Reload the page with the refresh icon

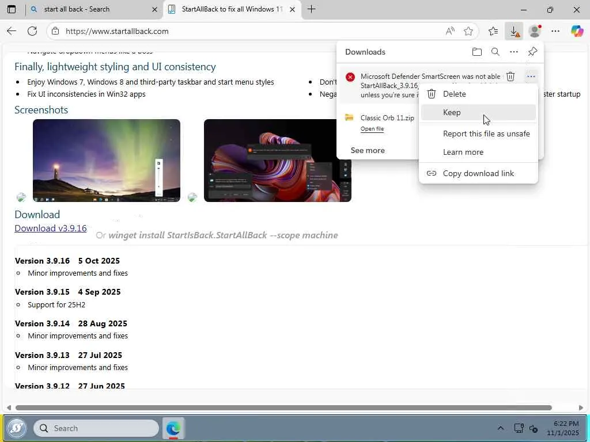point(32,31)
